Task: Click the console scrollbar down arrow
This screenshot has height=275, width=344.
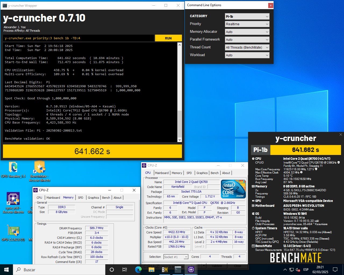Action: point(180,140)
